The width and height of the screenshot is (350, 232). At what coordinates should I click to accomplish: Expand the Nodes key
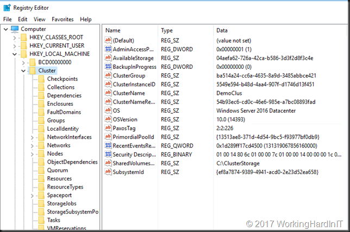(32, 154)
